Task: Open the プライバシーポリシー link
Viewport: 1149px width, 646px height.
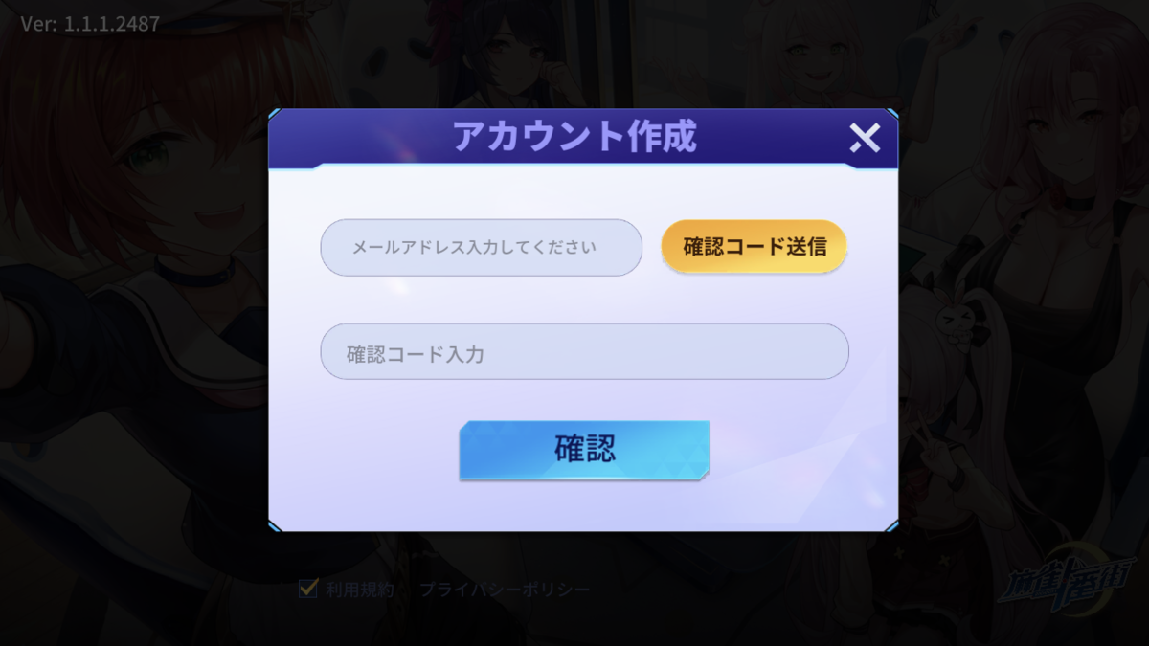Action: click(505, 590)
